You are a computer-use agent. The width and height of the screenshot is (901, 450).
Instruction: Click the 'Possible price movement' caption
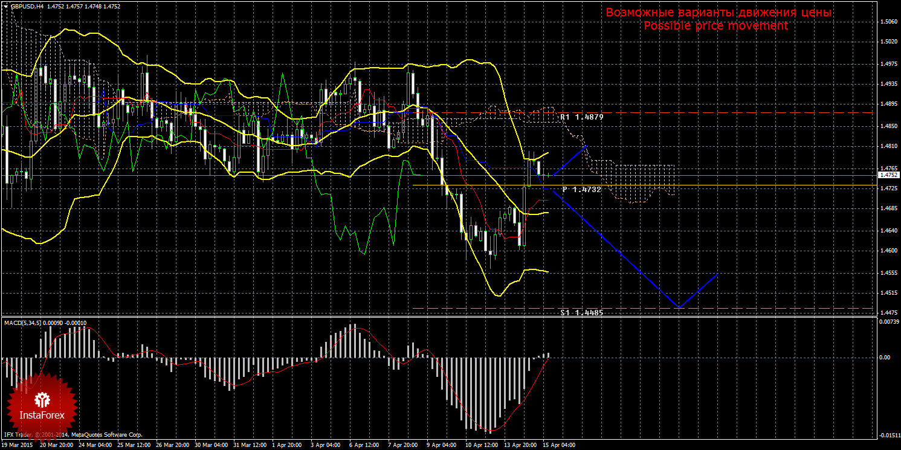[x=715, y=26]
